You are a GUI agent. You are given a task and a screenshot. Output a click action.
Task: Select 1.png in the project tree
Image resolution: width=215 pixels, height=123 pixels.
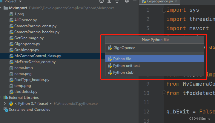(19, 14)
